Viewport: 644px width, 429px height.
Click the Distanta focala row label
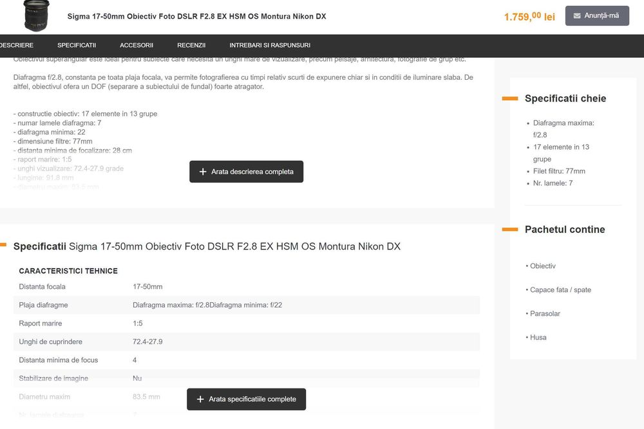pyautogui.click(x=42, y=287)
